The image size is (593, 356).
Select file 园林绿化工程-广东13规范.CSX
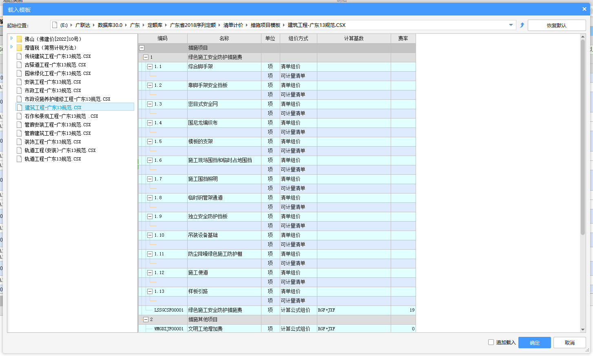[58, 73]
